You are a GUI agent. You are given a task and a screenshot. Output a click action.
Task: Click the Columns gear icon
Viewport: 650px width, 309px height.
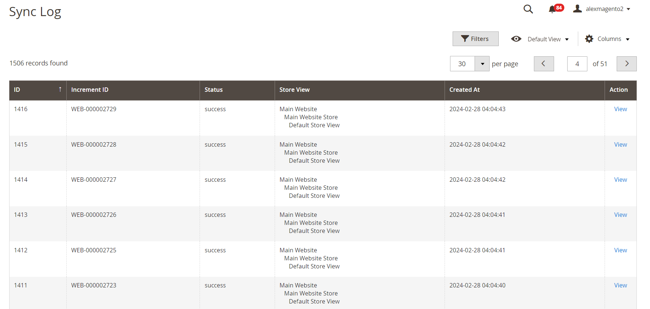tap(589, 39)
